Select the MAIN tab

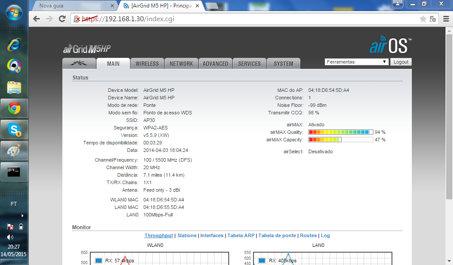click(x=113, y=64)
